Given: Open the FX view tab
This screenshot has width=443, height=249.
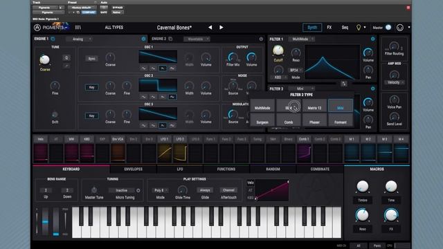Looking at the screenshot, I should coord(329,28).
